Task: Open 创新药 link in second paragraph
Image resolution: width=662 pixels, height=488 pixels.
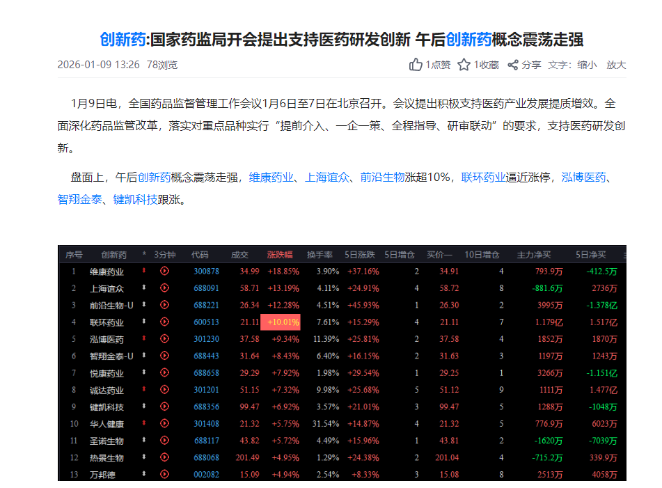Action: point(154,178)
